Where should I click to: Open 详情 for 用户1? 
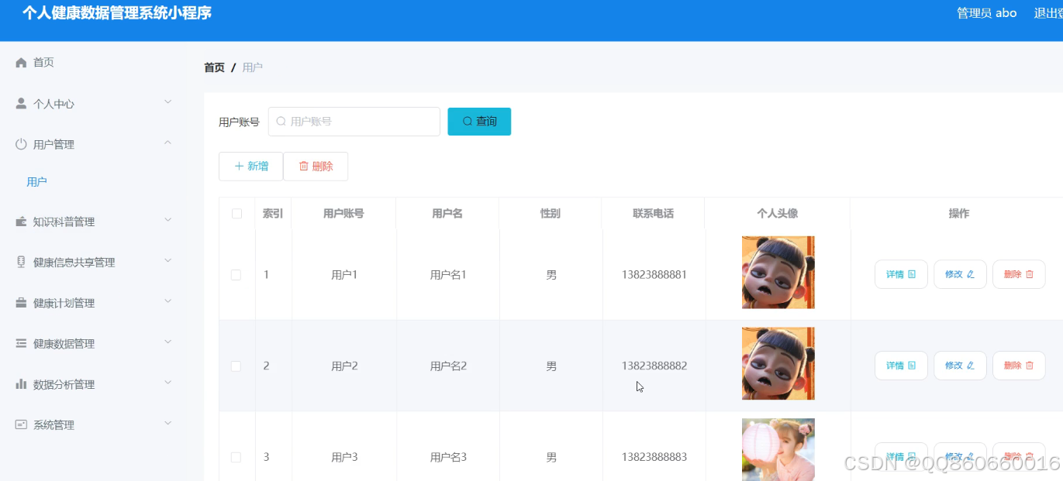click(x=901, y=274)
